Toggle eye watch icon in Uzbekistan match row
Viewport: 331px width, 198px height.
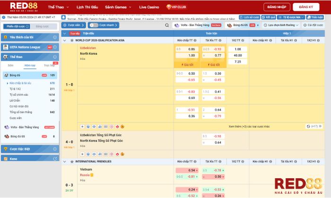(x=94, y=126)
